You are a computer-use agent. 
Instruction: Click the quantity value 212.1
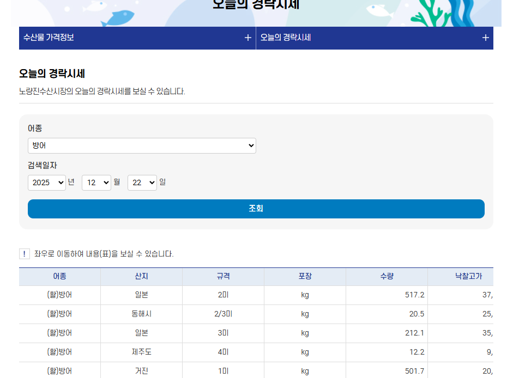pyautogui.click(x=414, y=333)
